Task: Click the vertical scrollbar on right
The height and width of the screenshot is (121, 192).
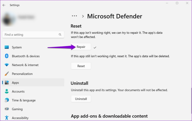Action: click(191, 101)
